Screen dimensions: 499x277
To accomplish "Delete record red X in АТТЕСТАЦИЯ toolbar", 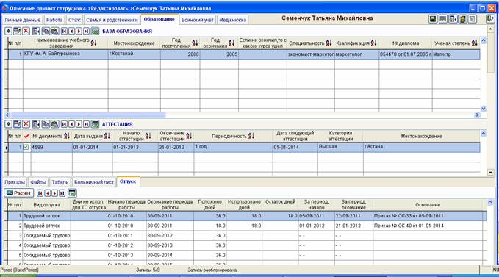I will point(26,124).
